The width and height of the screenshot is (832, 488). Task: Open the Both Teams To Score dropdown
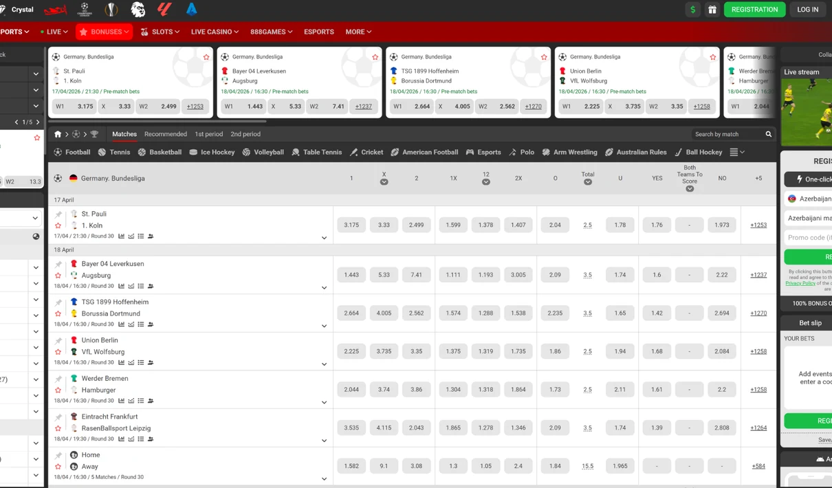(x=690, y=188)
